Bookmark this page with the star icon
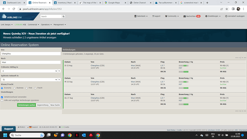Image resolution: width=247 pixels, height=139 pixels. tap(227, 9)
